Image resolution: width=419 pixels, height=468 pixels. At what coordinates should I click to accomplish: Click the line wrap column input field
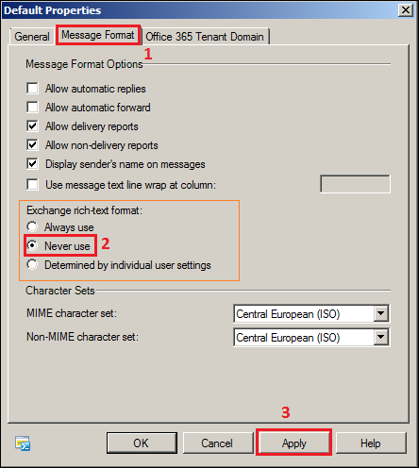(355, 184)
